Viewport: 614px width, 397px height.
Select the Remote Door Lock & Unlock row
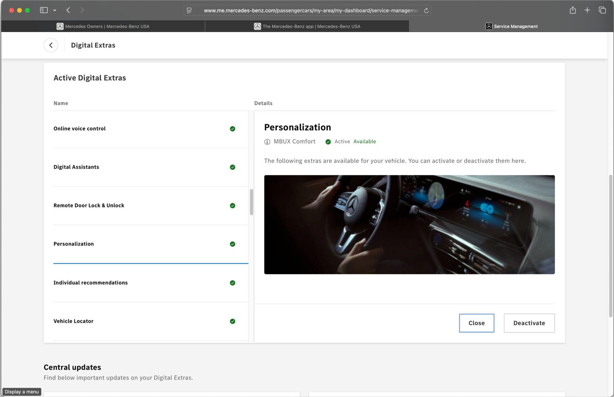tap(89, 206)
